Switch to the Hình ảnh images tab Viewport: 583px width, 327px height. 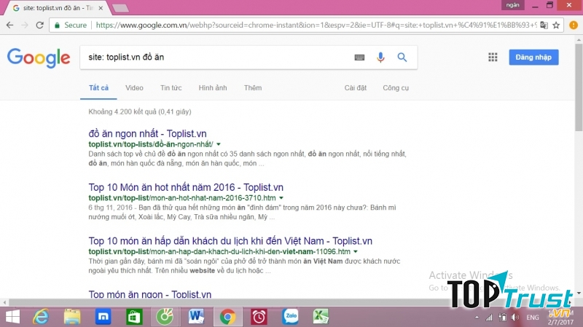(212, 88)
